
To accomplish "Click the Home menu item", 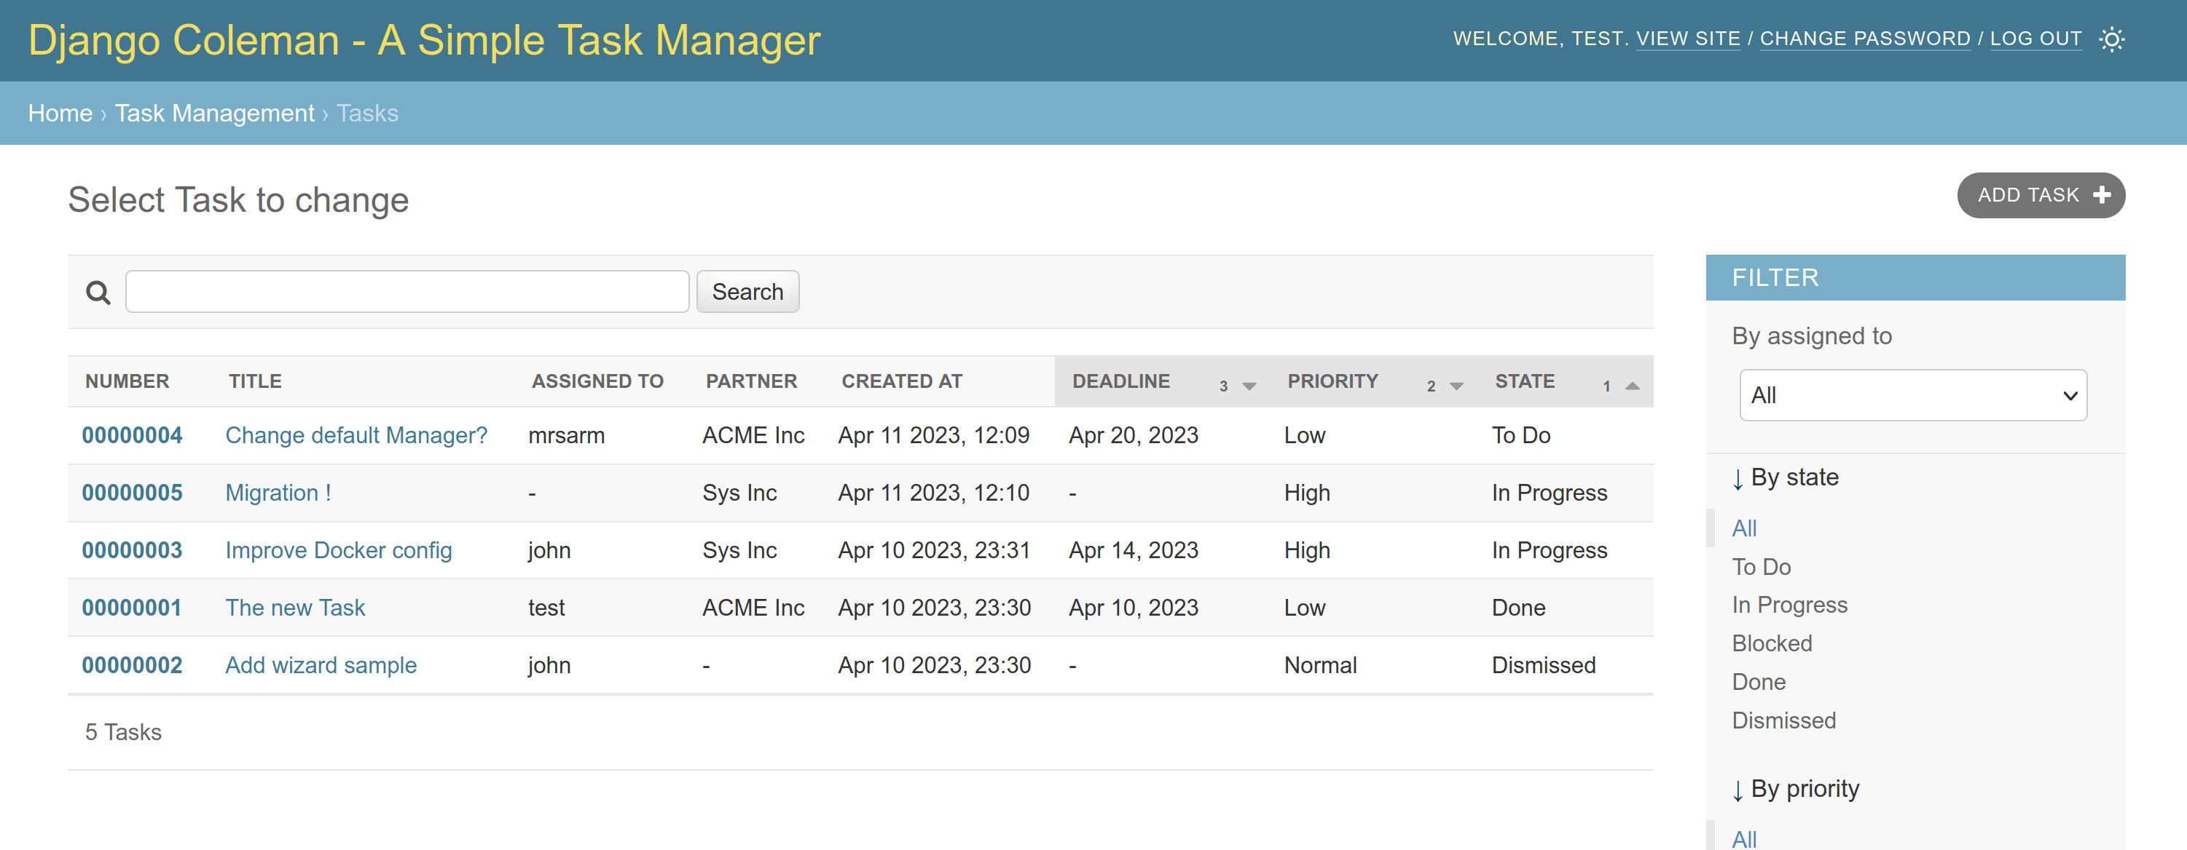I will click(58, 113).
